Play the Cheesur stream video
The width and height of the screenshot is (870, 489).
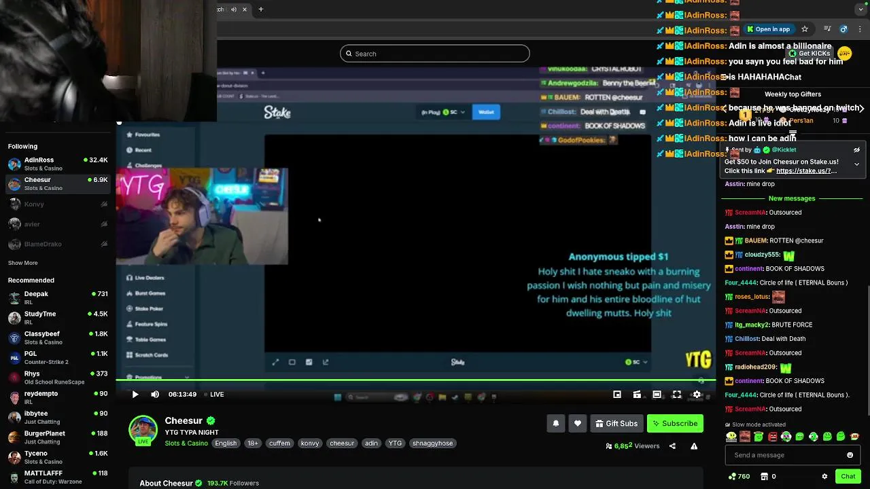135,395
